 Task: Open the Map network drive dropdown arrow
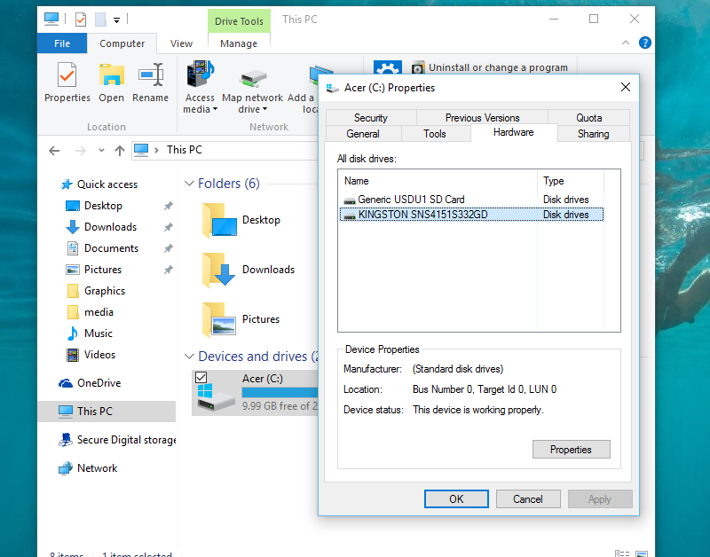[x=264, y=110]
